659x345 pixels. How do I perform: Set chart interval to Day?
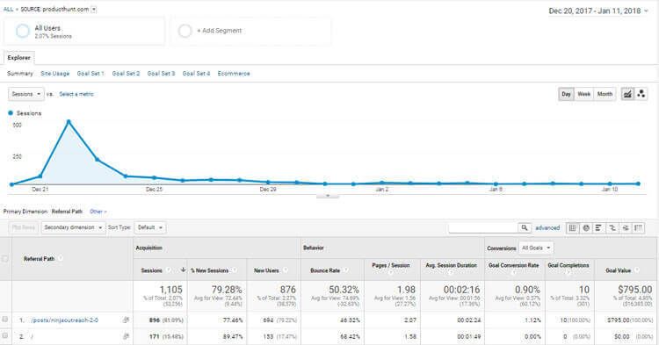coord(566,94)
